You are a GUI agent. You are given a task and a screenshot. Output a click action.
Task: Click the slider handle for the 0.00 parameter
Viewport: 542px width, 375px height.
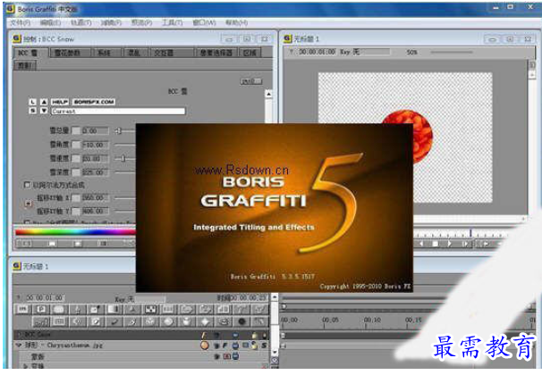[x=119, y=130]
